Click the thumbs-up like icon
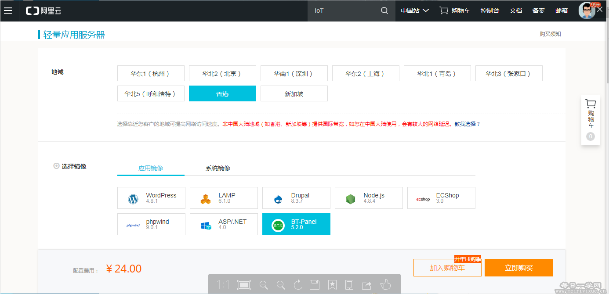The image size is (609, 294). tap(385, 285)
